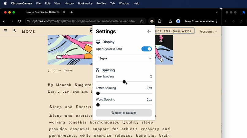
Task: Open the Bookmarks menu
Action: (85, 3)
